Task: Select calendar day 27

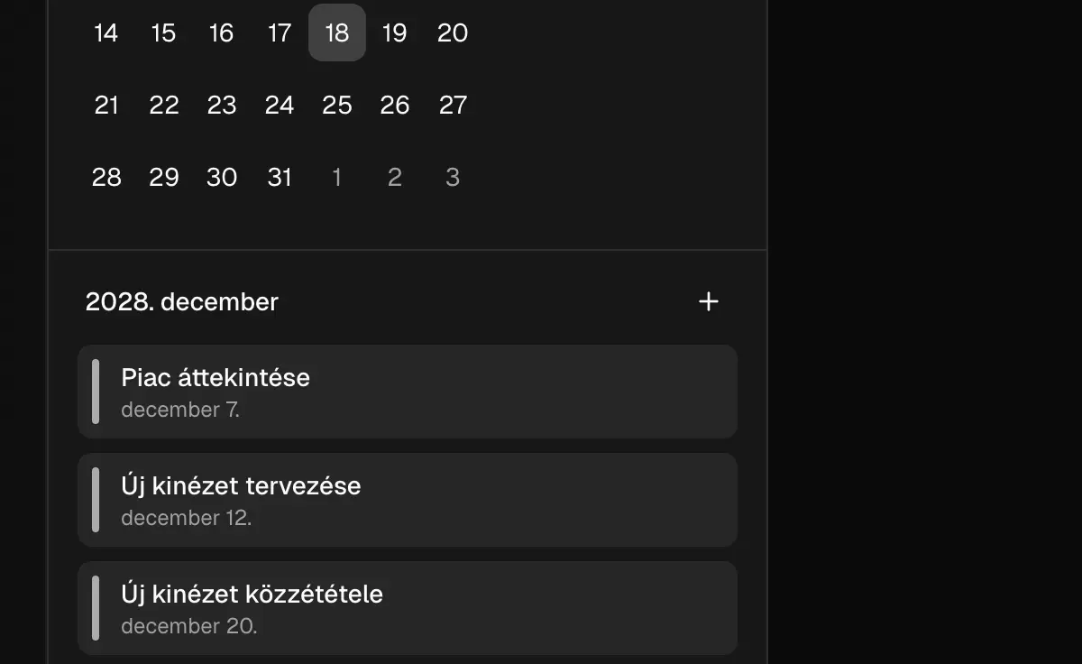Action: click(453, 105)
